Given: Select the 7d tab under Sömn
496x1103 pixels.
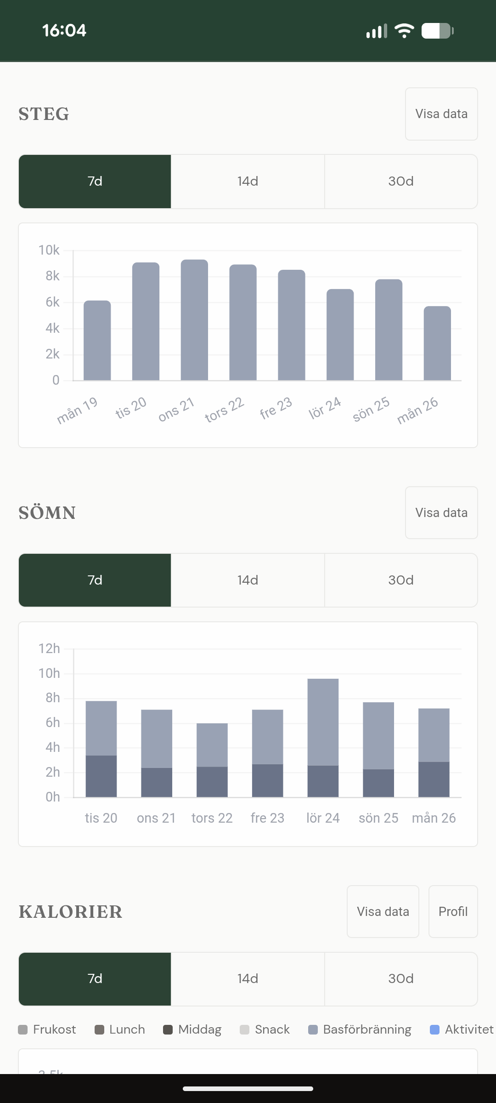Looking at the screenshot, I should point(95,580).
